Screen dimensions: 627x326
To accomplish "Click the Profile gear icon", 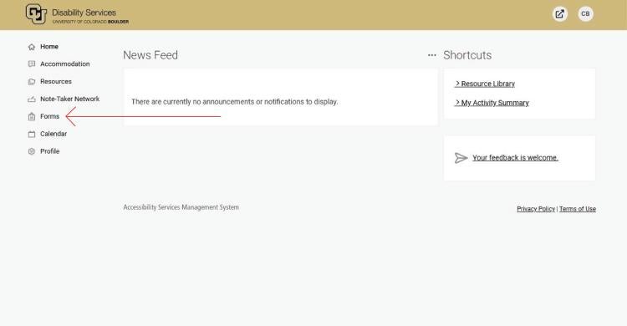I will tap(32, 151).
